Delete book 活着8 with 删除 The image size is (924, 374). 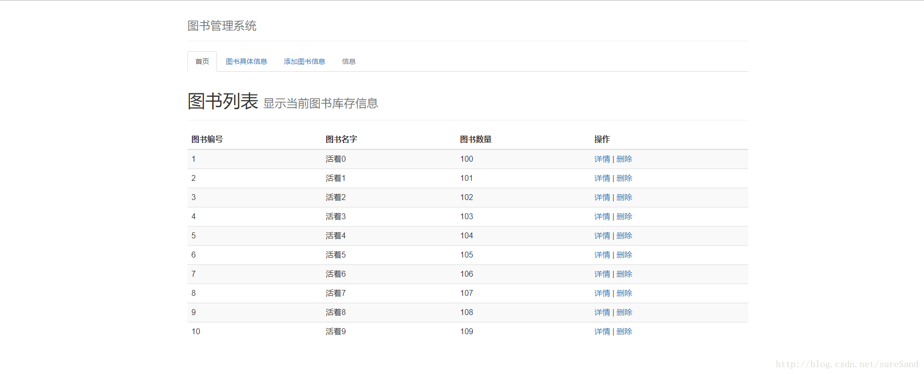click(624, 313)
